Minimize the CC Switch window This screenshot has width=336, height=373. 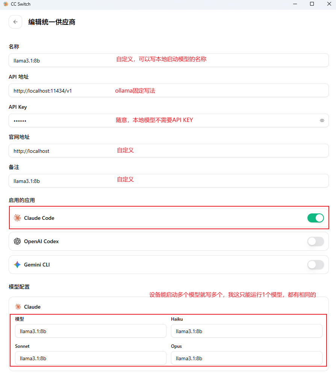295,4
